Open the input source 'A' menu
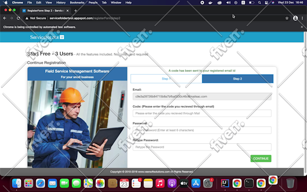This screenshot has width=307, height=192. (x=243, y=3)
